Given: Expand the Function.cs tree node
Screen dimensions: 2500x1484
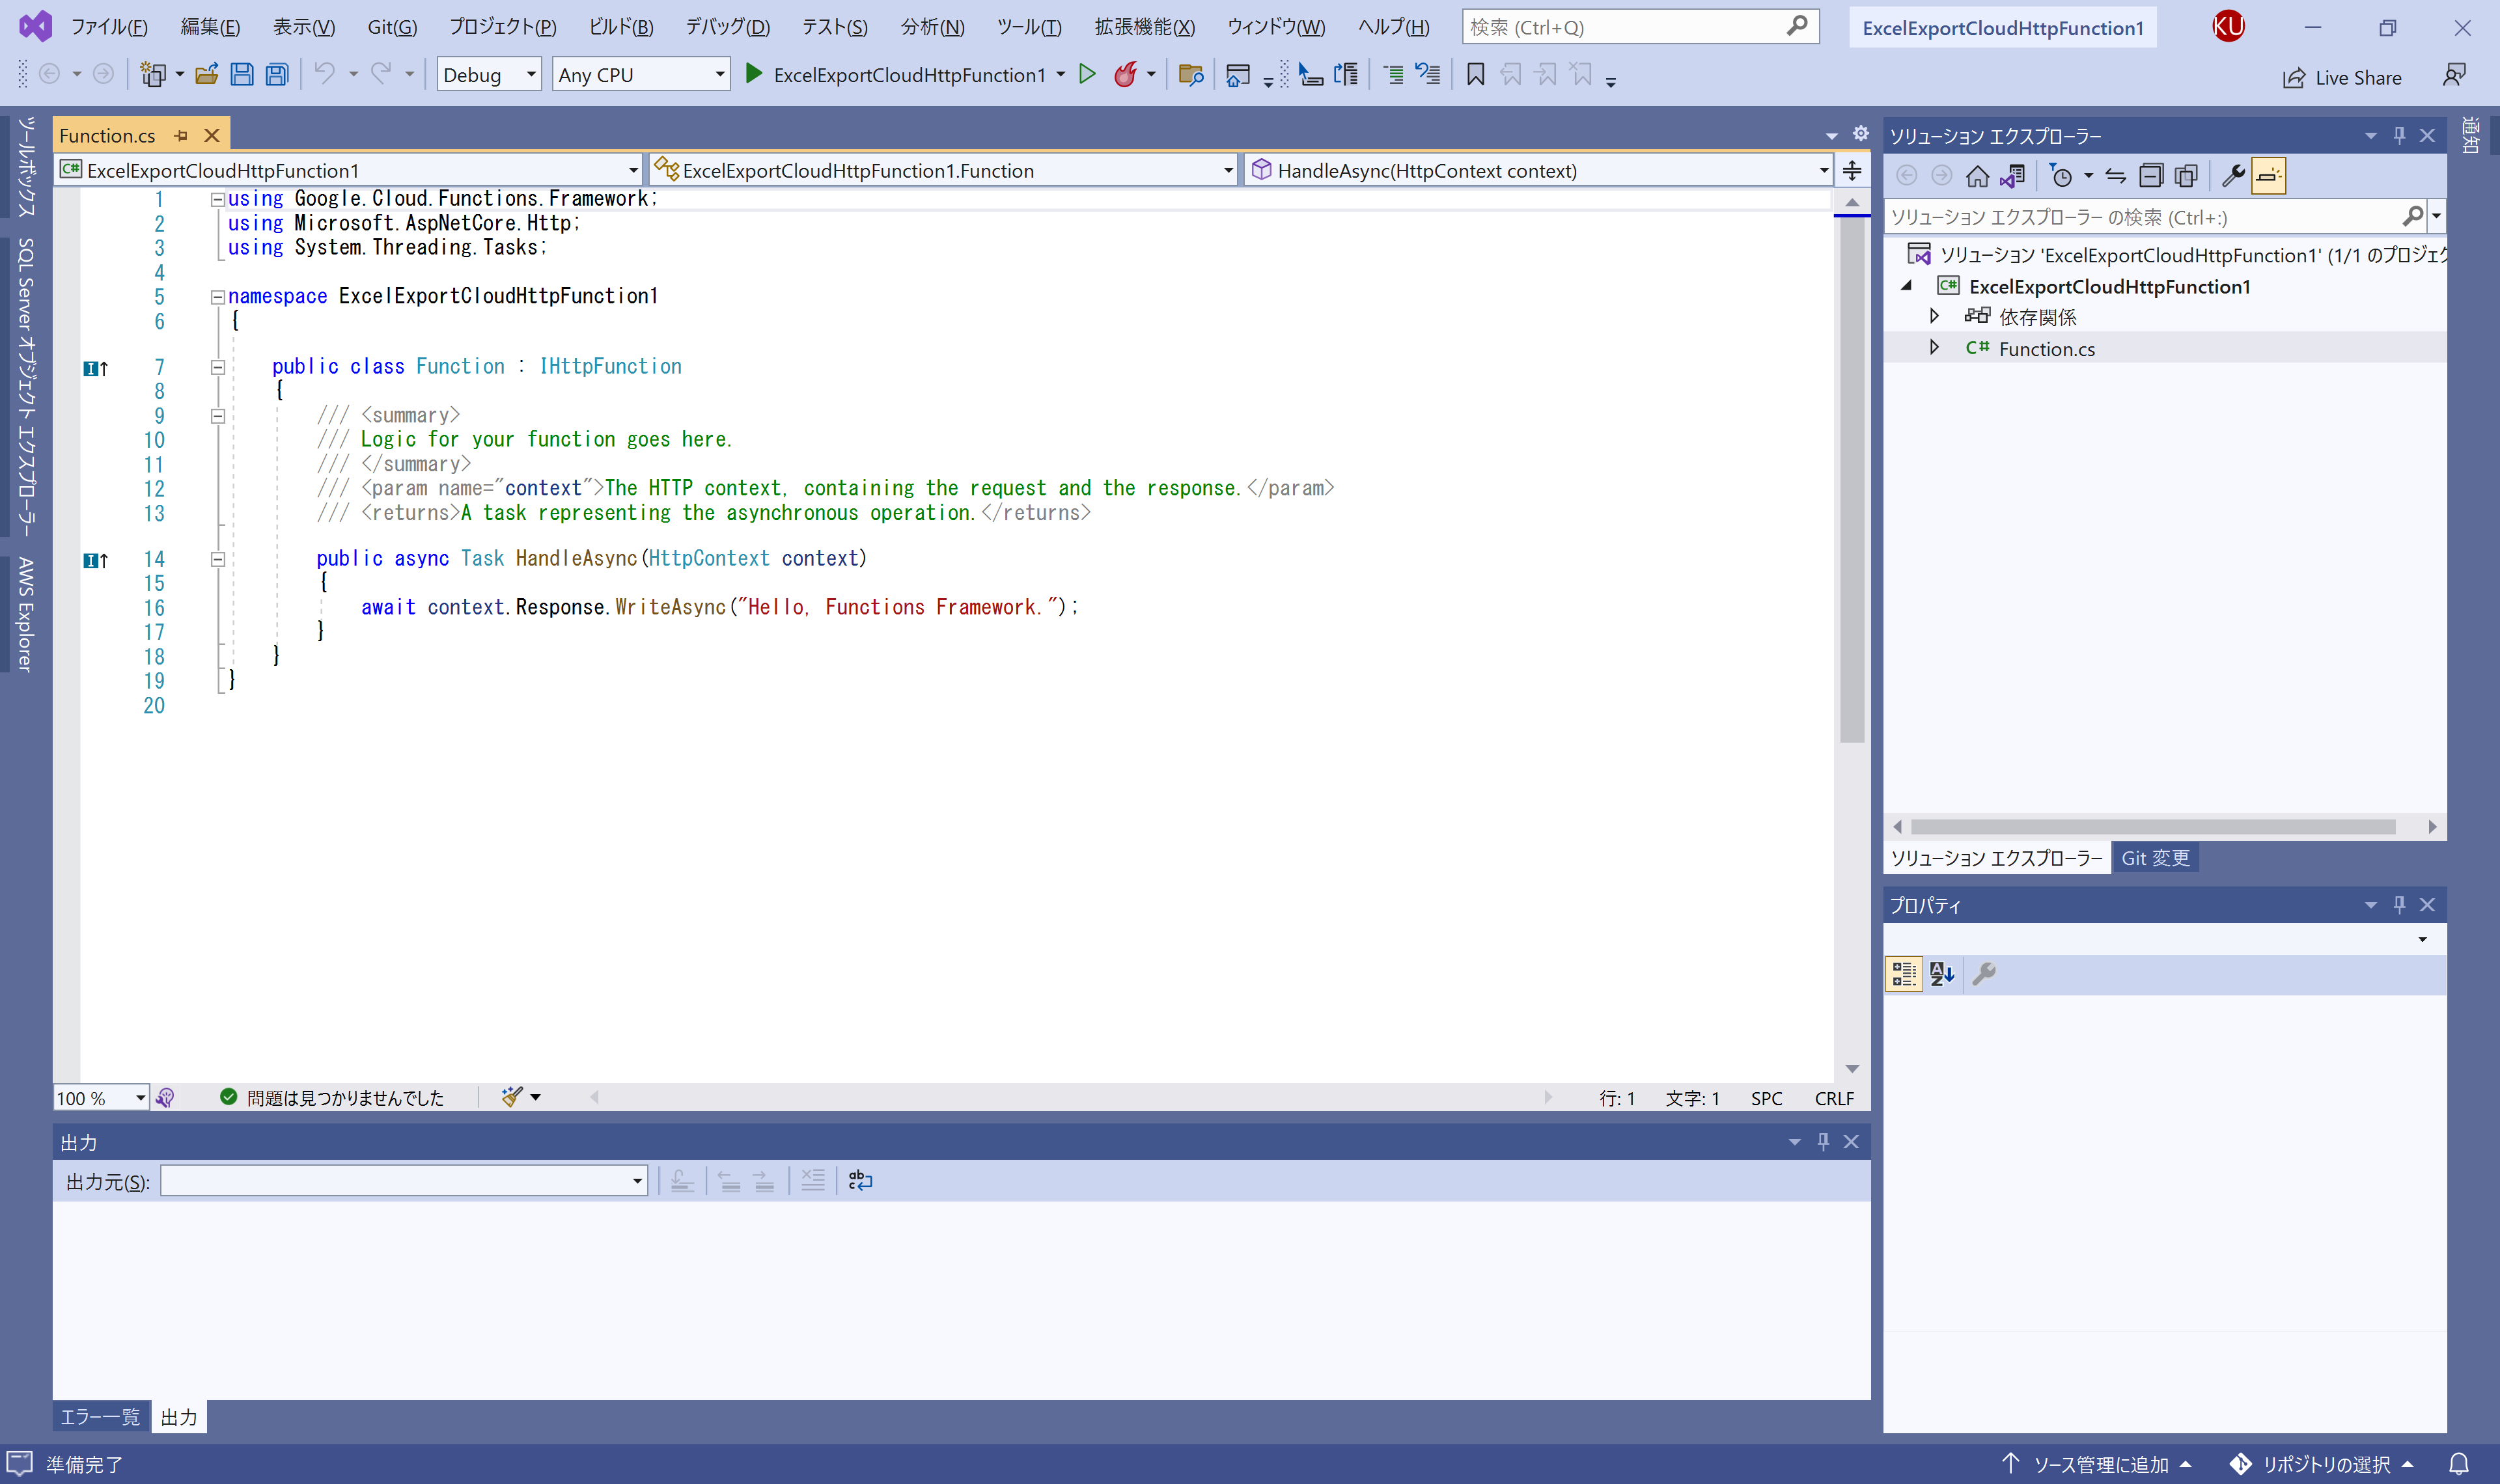Looking at the screenshot, I should pos(1934,348).
